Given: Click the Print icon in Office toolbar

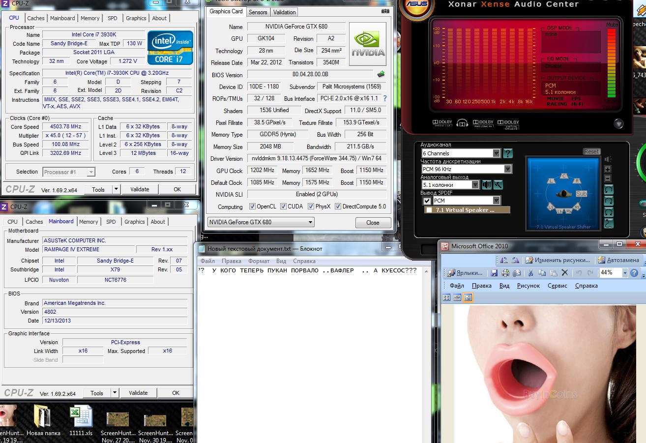Looking at the screenshot, I should (505, 273).
